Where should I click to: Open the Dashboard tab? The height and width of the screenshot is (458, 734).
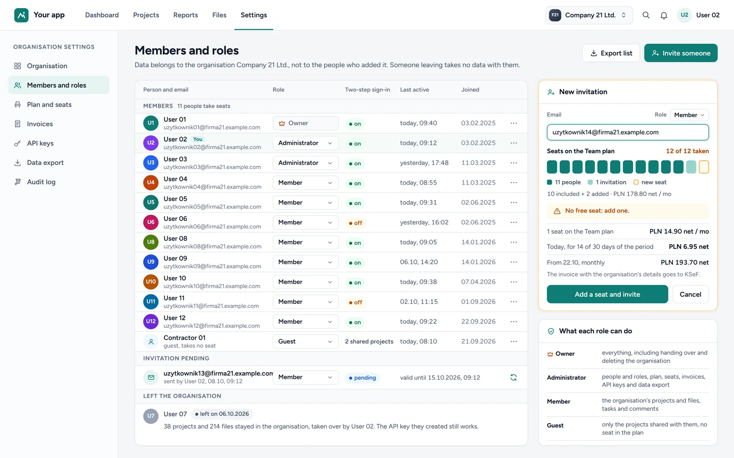102,15
